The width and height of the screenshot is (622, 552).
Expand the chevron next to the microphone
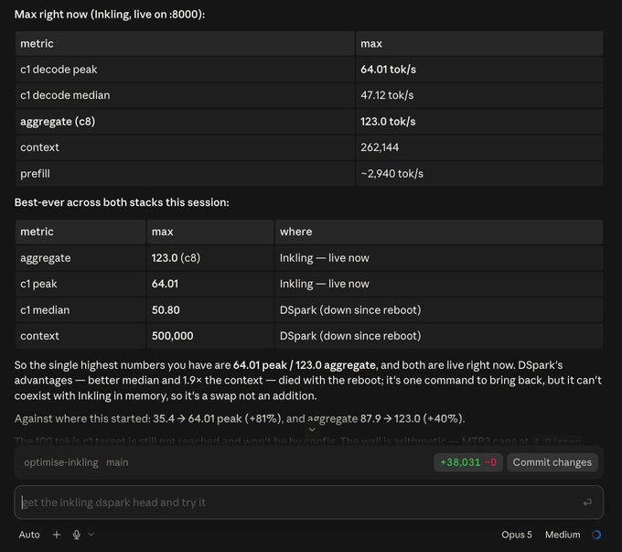point(91,535)
